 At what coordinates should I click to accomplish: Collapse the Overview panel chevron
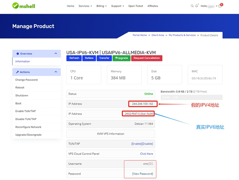pyautogui.click(x=56, y=53)
